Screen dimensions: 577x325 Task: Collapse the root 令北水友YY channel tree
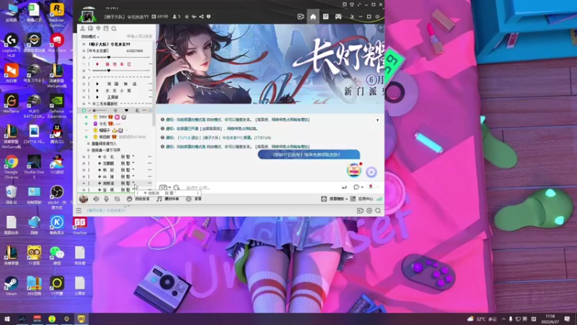pos(84,44)
